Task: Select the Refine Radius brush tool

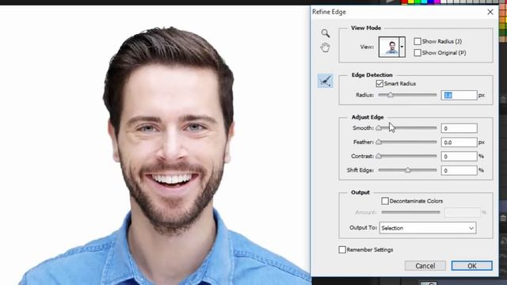Action: pyautogui.click(x=326, y=81)
